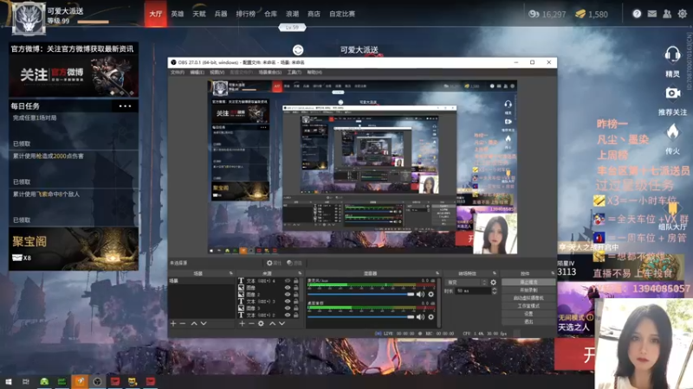Move scene down in scenes panel
The width and height of the screenshot is (693, 389).
pos(204,323)
